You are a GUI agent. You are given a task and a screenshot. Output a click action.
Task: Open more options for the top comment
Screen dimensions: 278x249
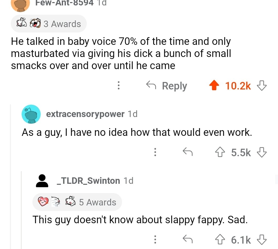pos(118,86)
